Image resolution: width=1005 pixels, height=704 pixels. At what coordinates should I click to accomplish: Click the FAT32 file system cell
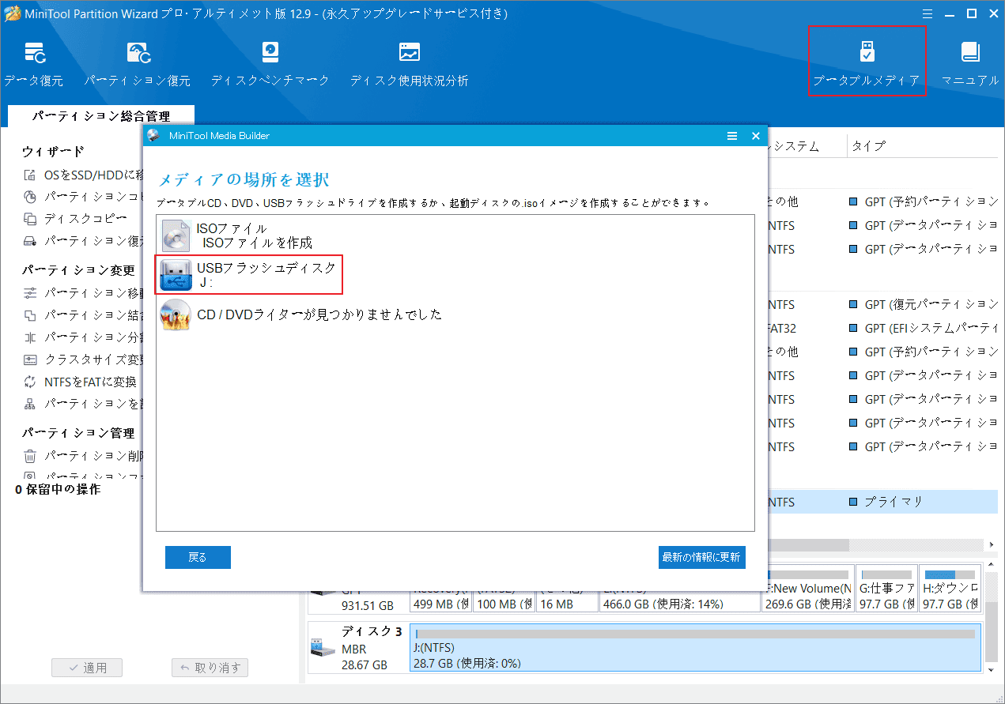point(782,328)
